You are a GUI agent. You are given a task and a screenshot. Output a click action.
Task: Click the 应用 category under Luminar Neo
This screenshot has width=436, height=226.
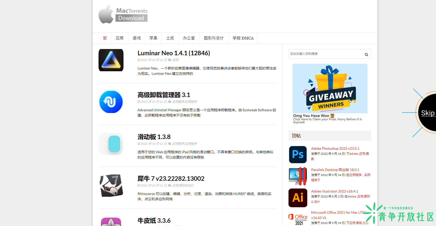(175, 60)
